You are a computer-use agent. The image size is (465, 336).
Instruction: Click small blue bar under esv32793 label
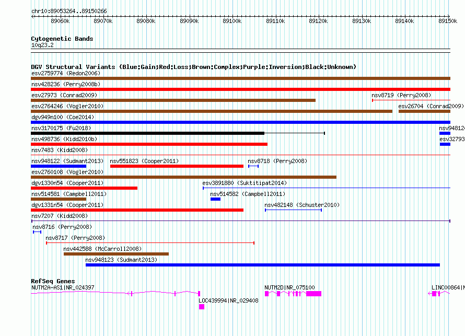coord(445,144)
